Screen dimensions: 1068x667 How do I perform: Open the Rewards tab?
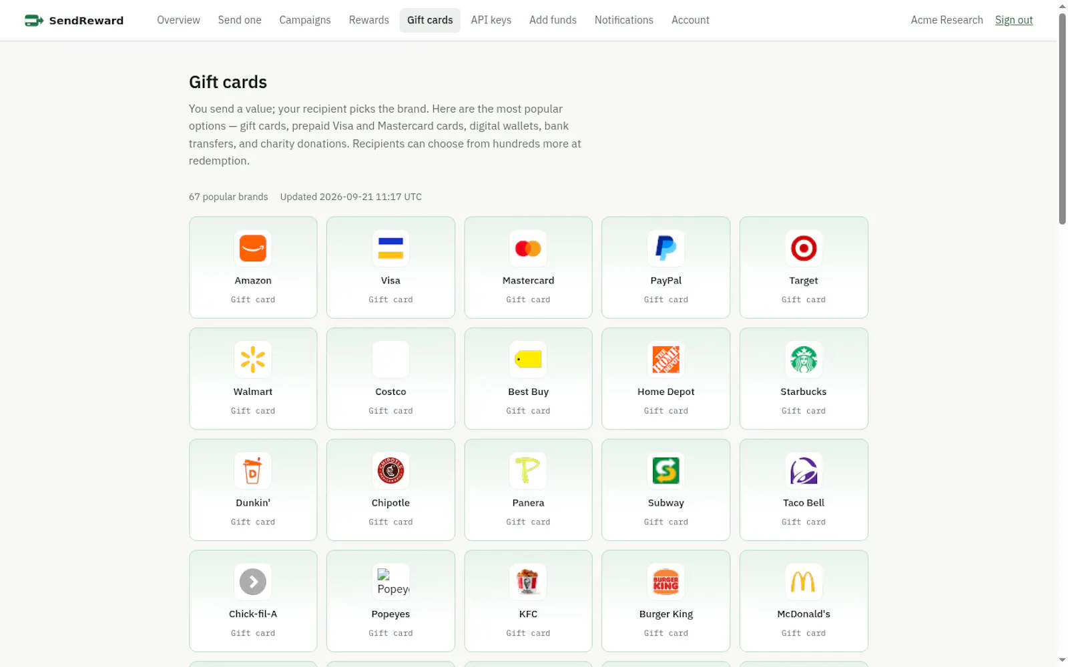[x=369, y=20]
